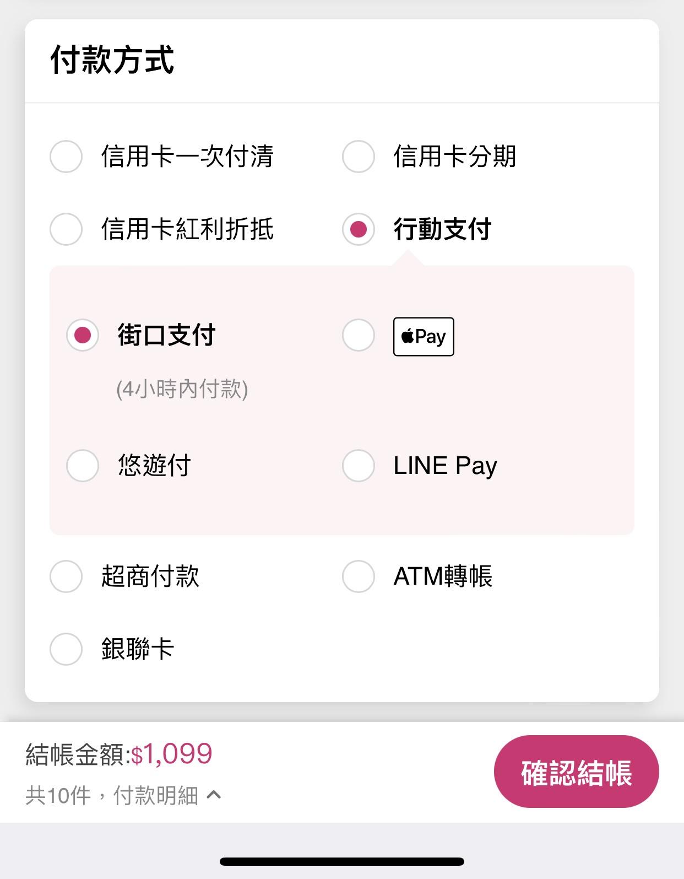Select 超商付款 payment radio
Viewport: 684px width, 879px height.
point(66,576)
